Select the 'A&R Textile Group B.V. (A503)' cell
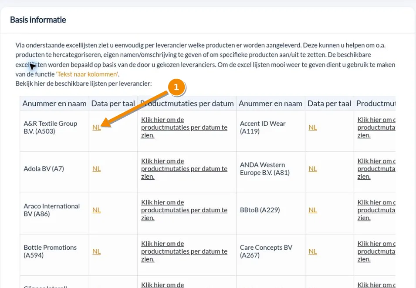This screenshot has height=288, width=416. point(54,131)
